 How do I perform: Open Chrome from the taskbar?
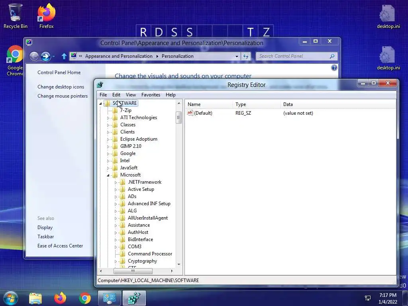pyautogui.click(x=85, y=298)
